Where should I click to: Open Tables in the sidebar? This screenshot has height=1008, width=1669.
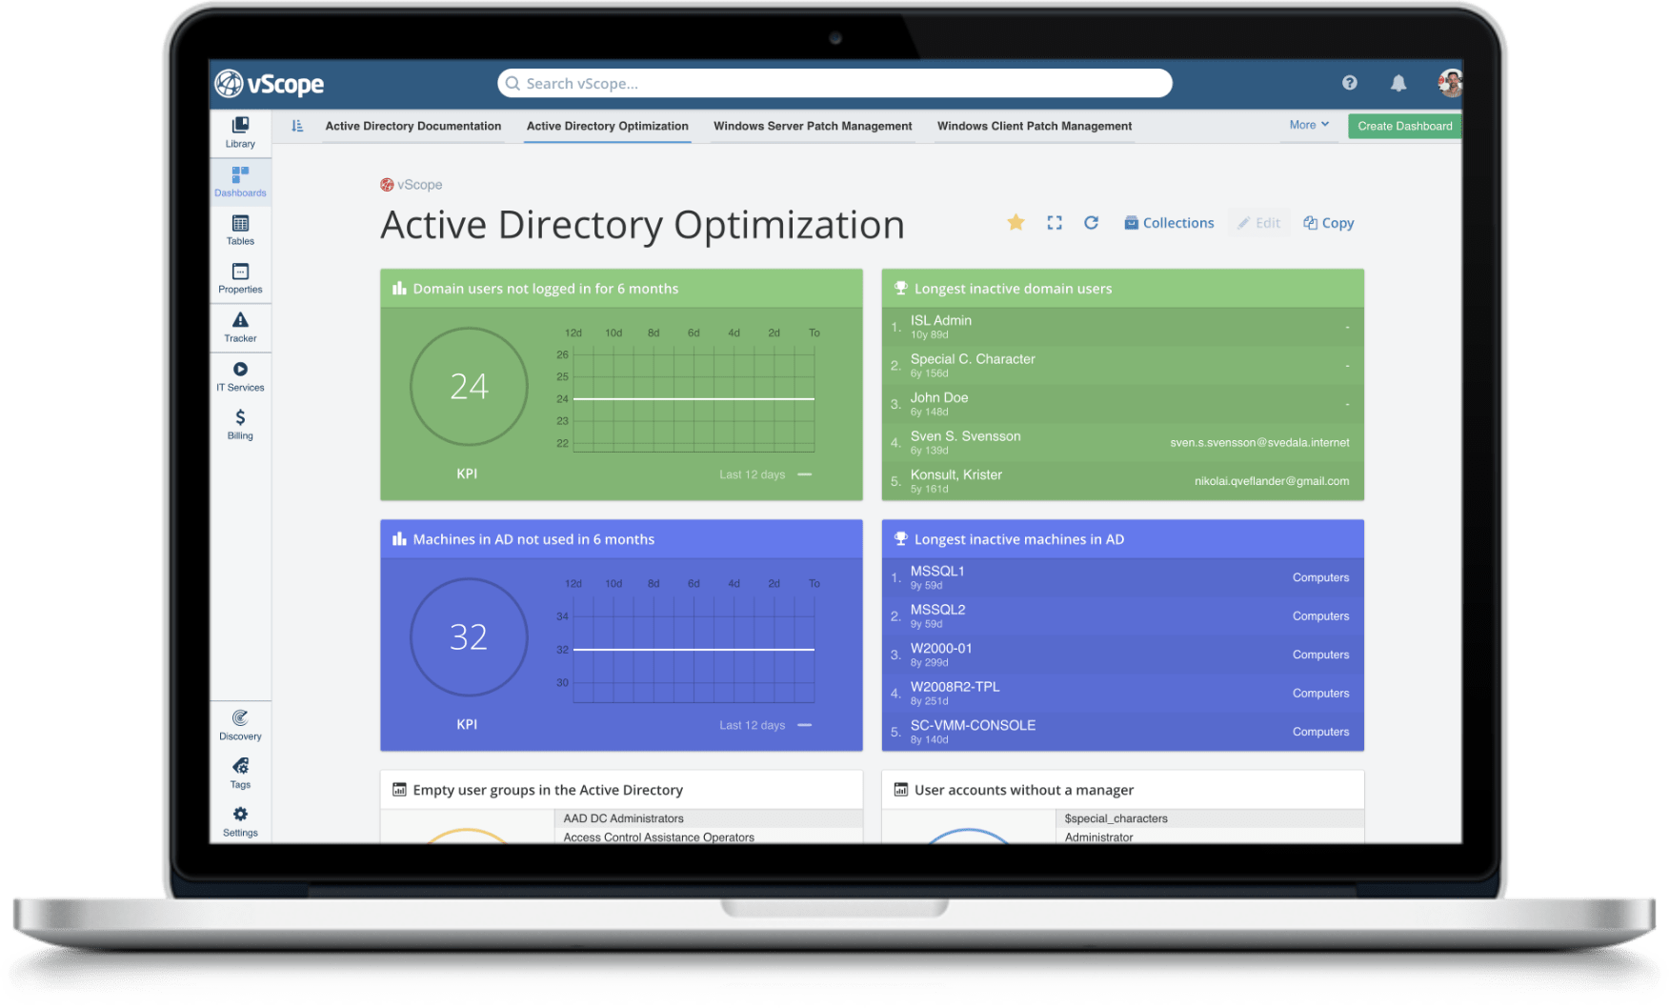240,230
